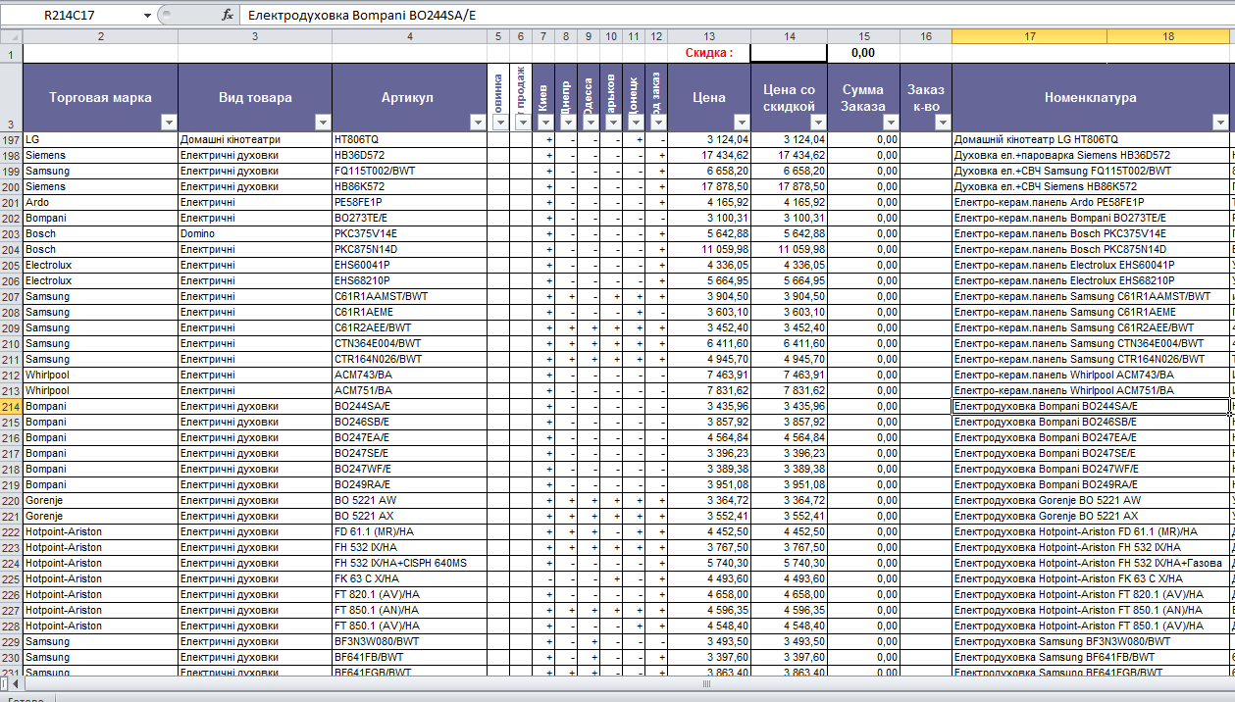Select column header 13
This screenshot has width=1235, height=702.
(x=709, y=36)
